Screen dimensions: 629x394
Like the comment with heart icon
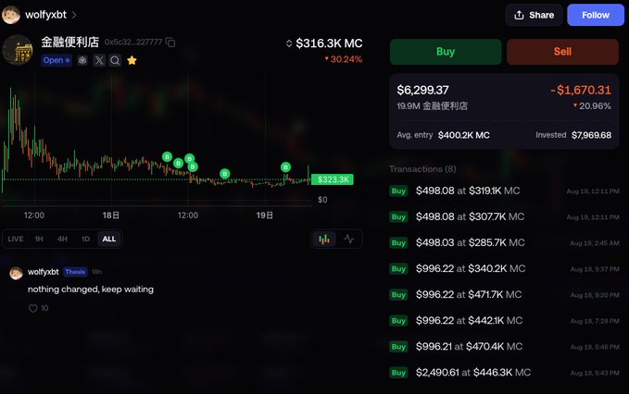[x=33, y=308]
